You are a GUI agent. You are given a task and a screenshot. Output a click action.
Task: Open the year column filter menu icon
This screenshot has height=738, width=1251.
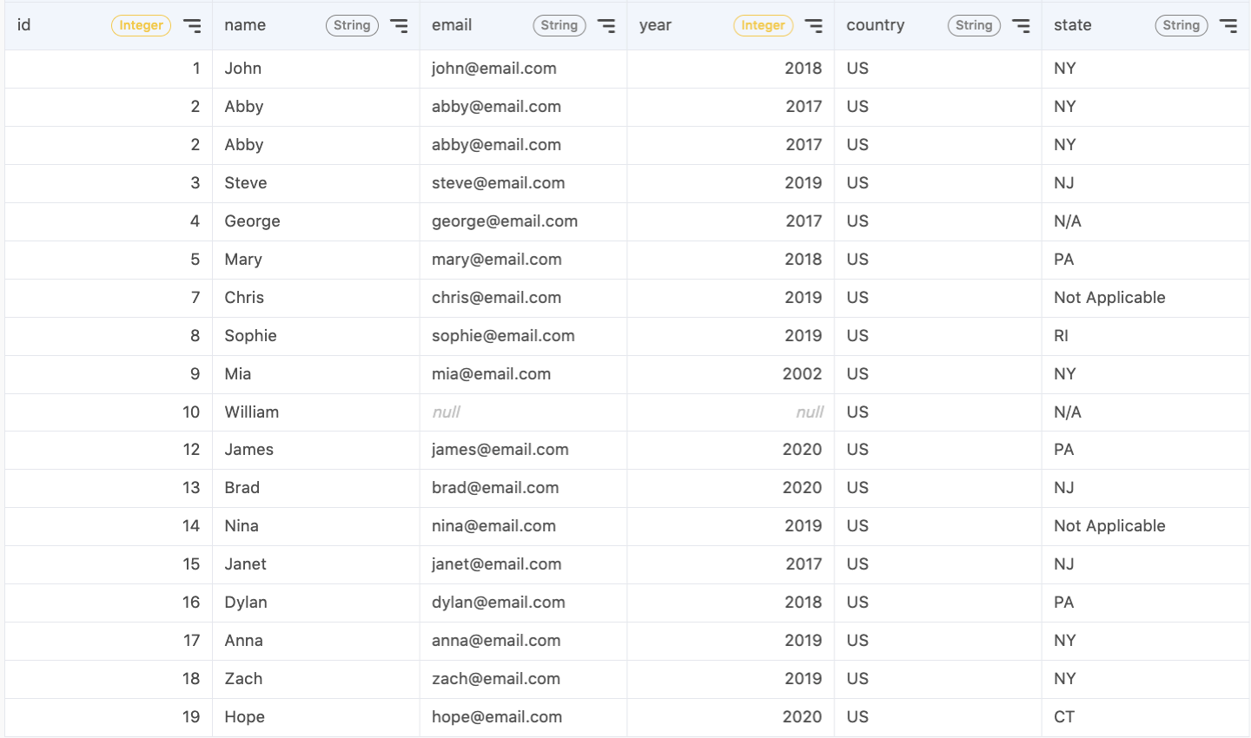click(x=813, y=26)
